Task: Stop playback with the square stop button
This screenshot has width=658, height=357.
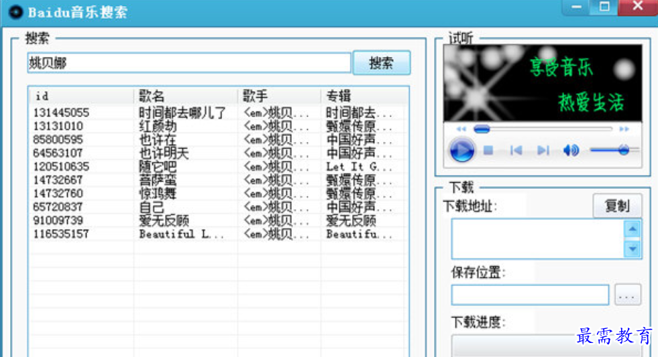Action: click(x=488, y=150)
